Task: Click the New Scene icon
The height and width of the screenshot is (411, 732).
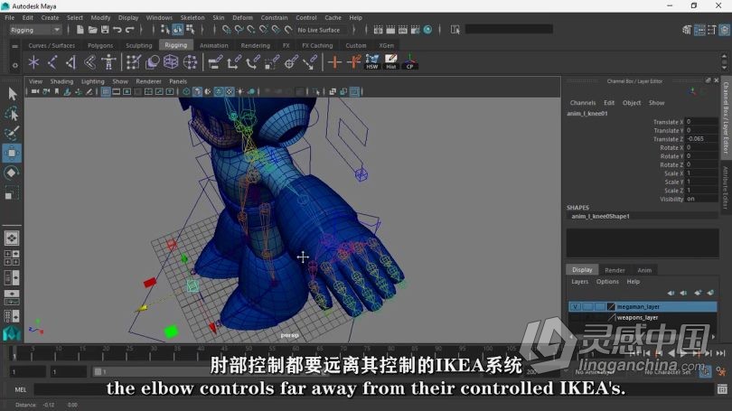Action: (x=80, y=30)
